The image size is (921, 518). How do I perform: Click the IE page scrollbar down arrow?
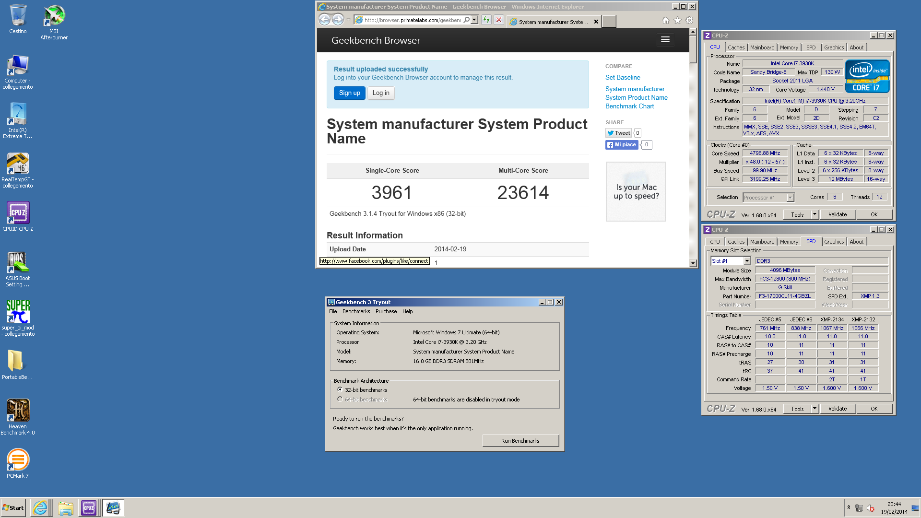point(693,263)
